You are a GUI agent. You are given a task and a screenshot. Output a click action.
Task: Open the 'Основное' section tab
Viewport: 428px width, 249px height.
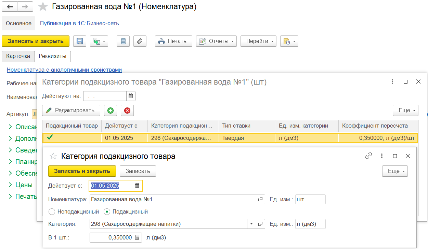pos(18,24)
